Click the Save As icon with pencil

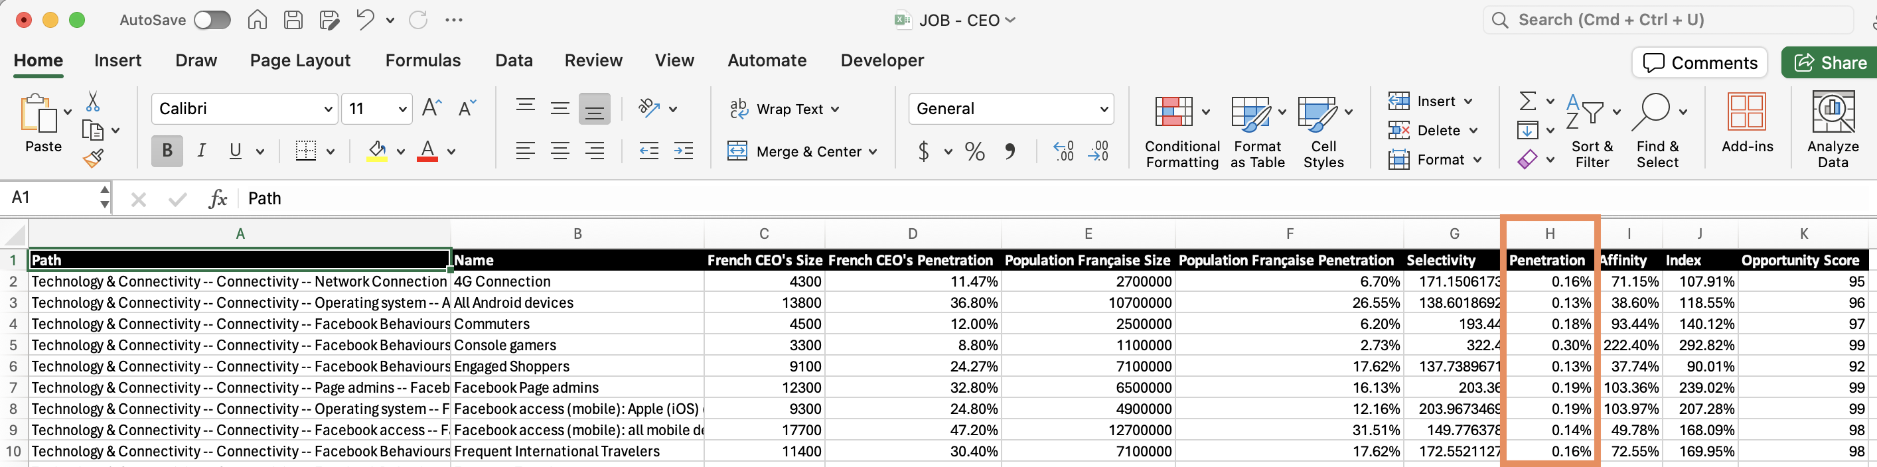329,20
